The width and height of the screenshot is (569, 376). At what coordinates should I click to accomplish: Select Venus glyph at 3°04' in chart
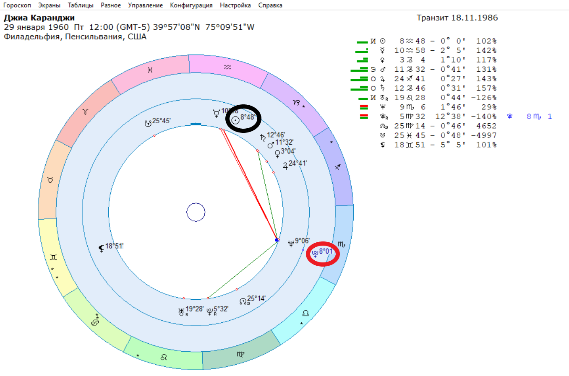coord(277,154)
